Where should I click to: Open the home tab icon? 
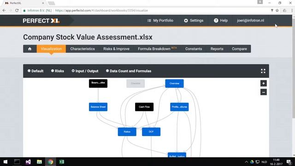tap(29, 49)
